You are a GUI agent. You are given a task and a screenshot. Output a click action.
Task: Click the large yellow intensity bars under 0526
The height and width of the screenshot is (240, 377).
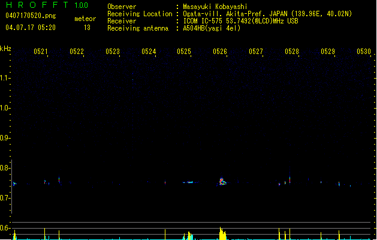(x=222, y=233)
